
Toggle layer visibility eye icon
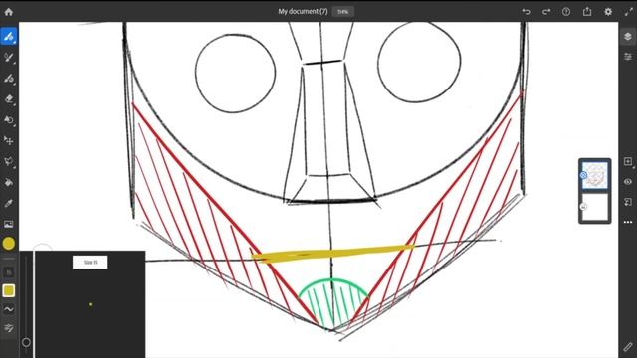click(x=628, y=182)
